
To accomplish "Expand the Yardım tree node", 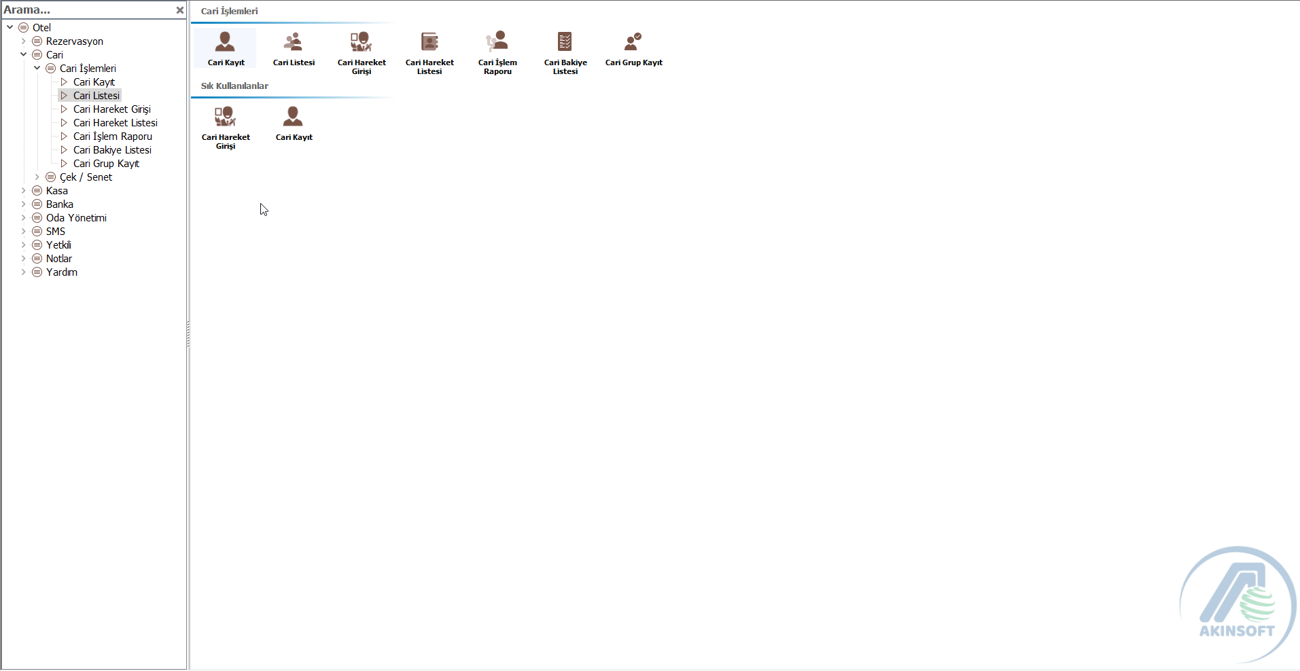I will [x=23, y=272].
